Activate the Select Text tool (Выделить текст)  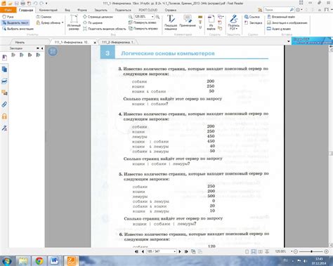pyautogui.click(x=15, y=22)
